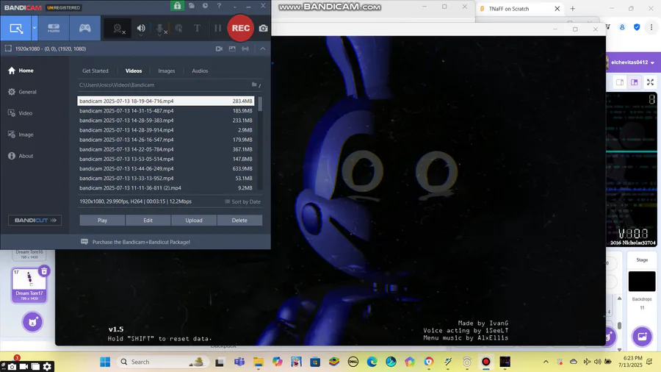This screenshot has width=661, height=372.
Task: Toggle speaker sound recording in Bandicam
Action: pos(141,28)
